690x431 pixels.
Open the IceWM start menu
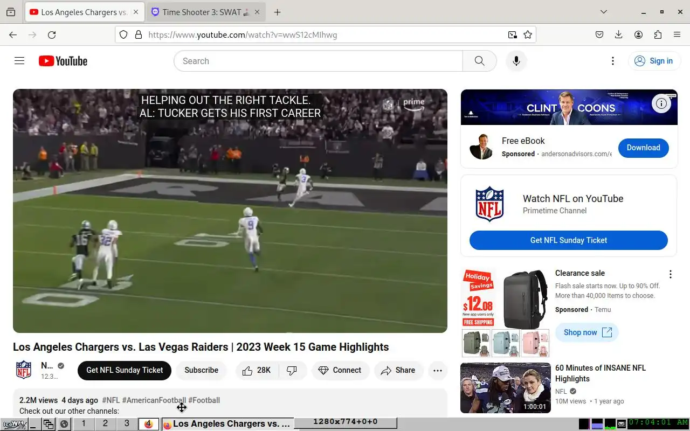14,424
